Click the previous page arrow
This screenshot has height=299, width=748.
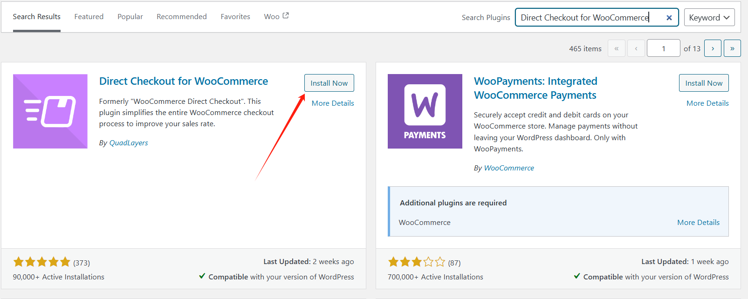coord(636,48)
